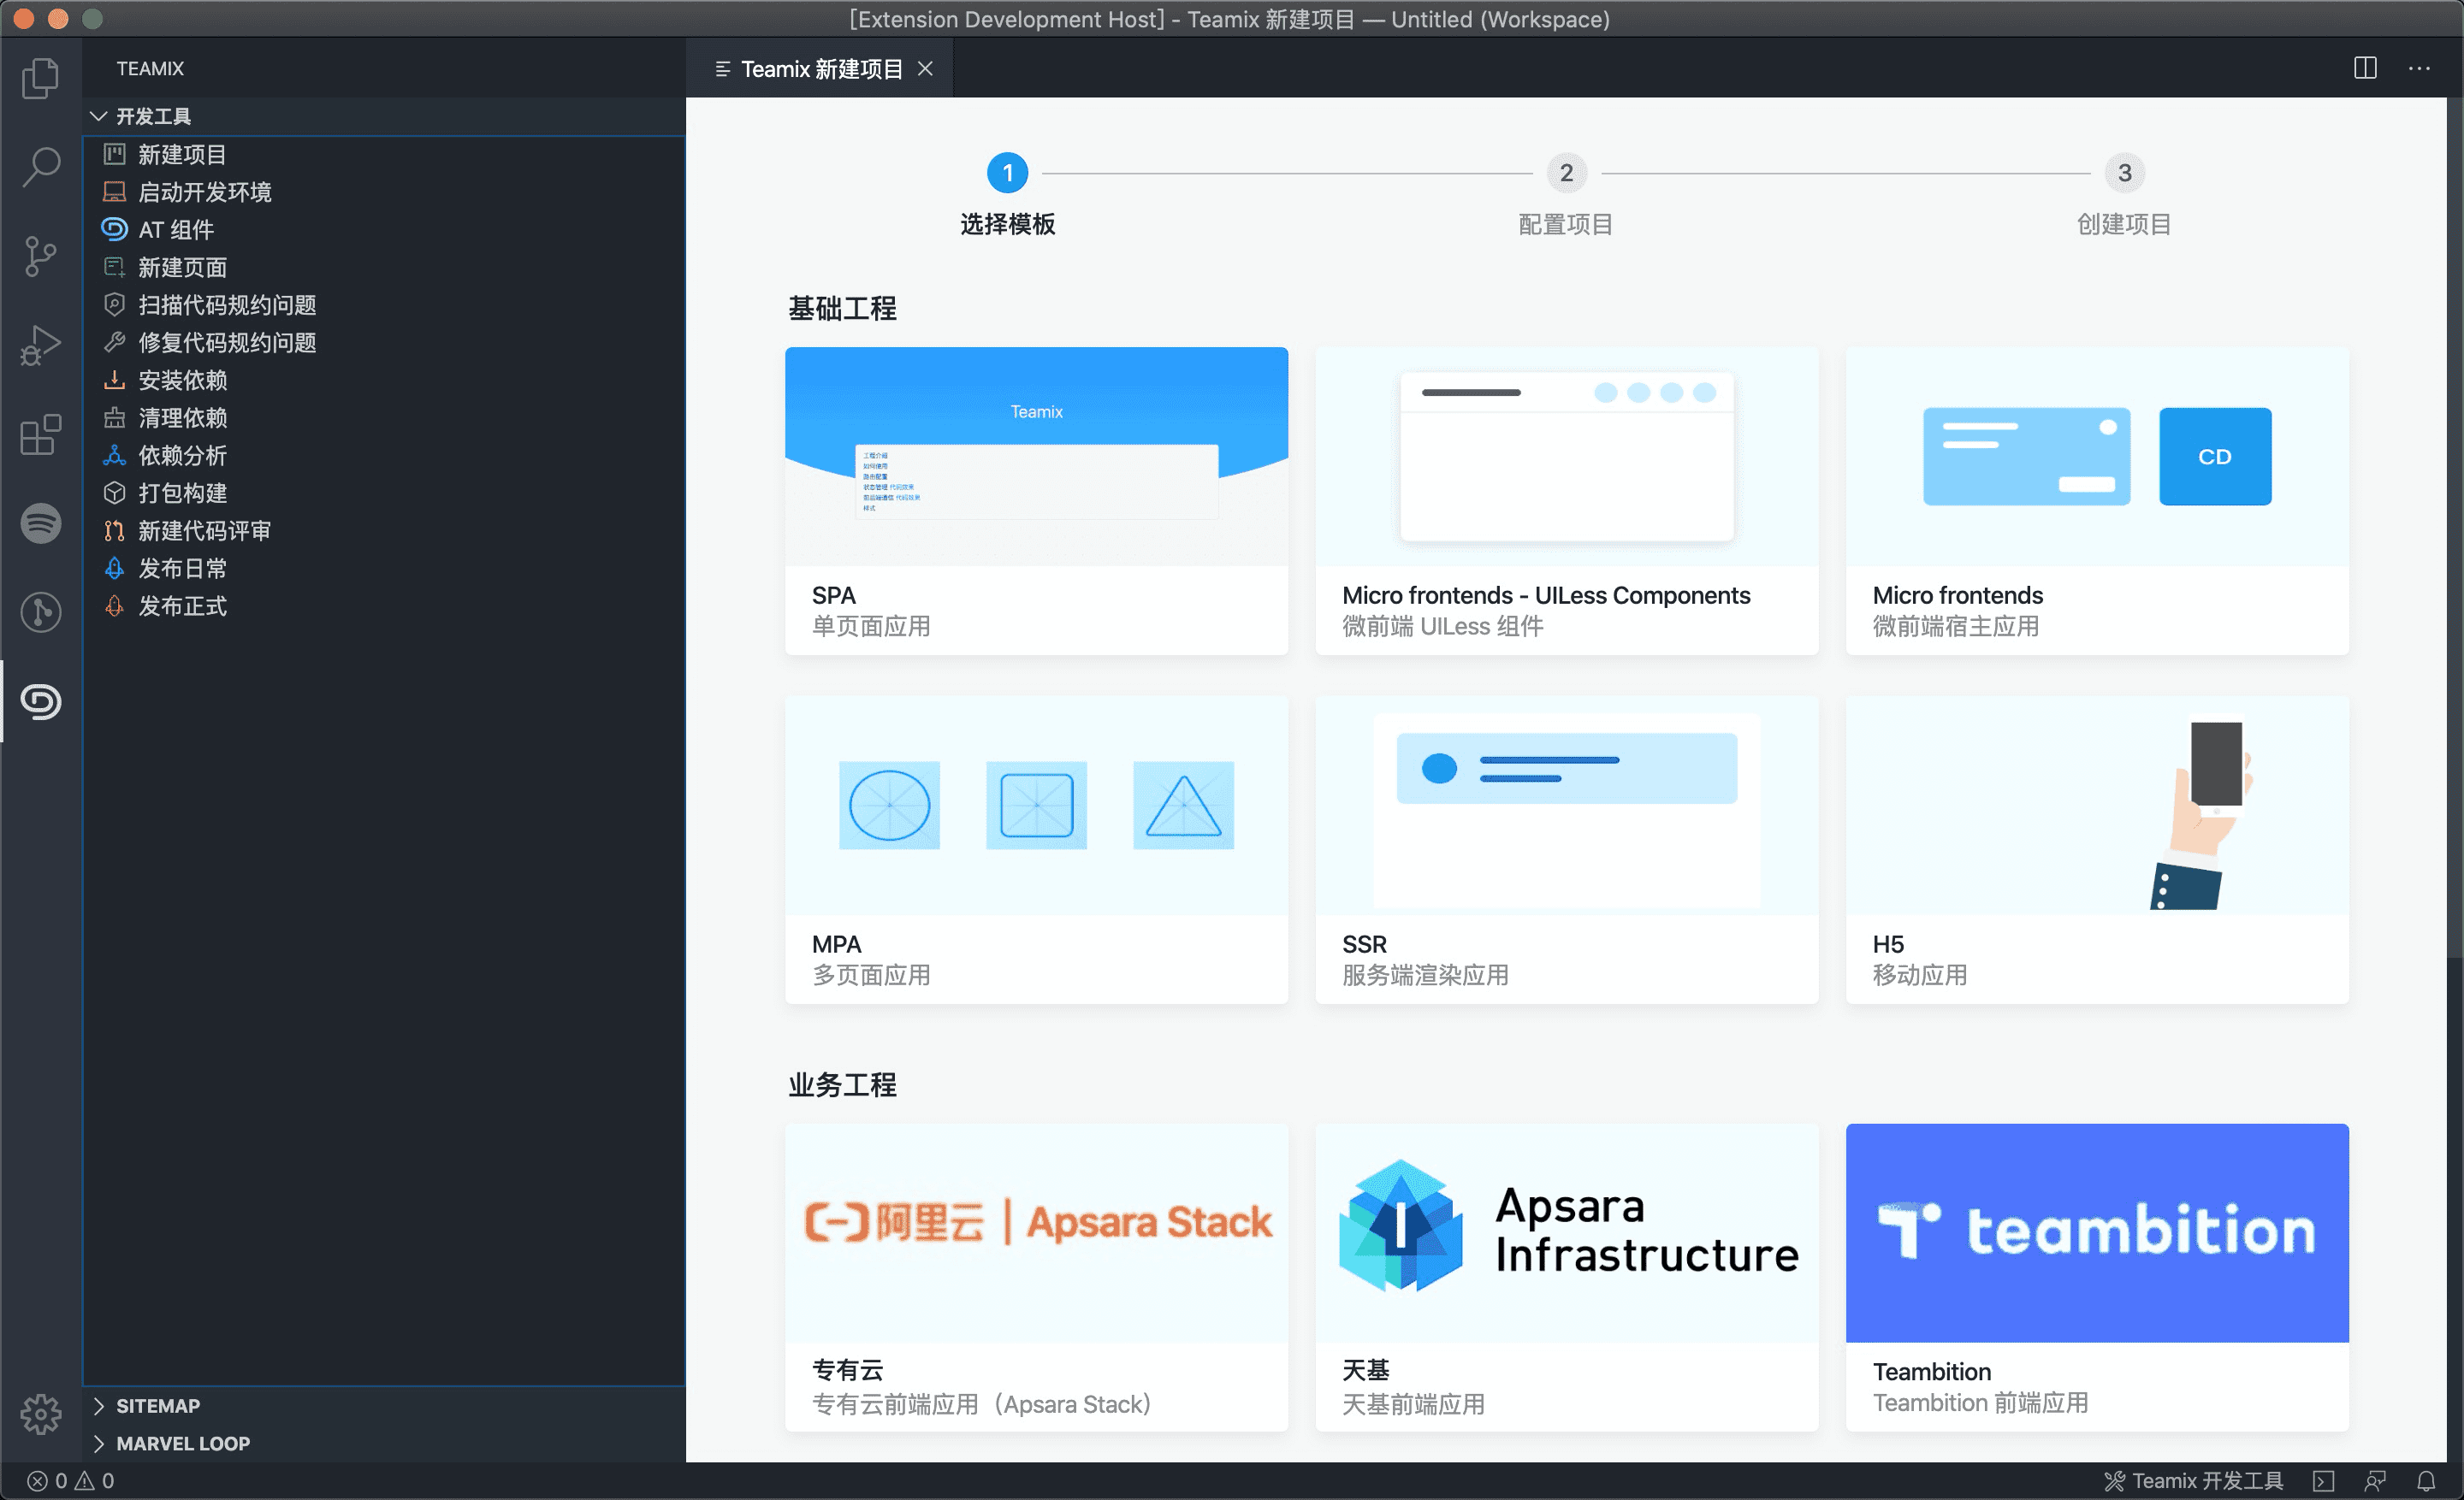Click errors and warnings count in status bar

pos(70,1481)
